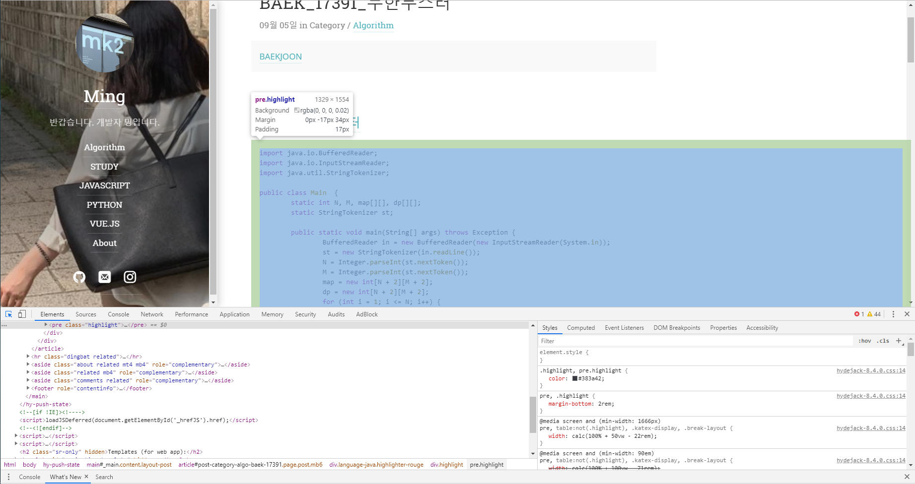Open the GitHub profile icon in sidebar
Image resolution: width=915 pixels, height=484 pixels.
79,277
